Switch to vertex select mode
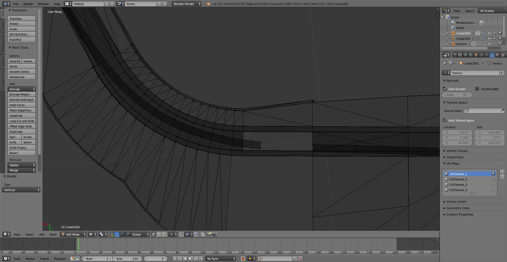507x262 pixels. point(154,235)
